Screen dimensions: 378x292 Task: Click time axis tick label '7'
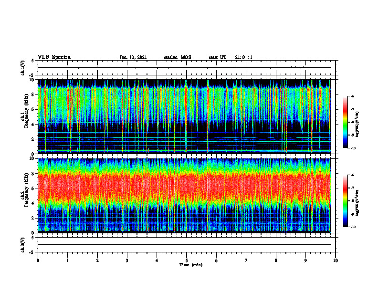click(x=246, y=261)
